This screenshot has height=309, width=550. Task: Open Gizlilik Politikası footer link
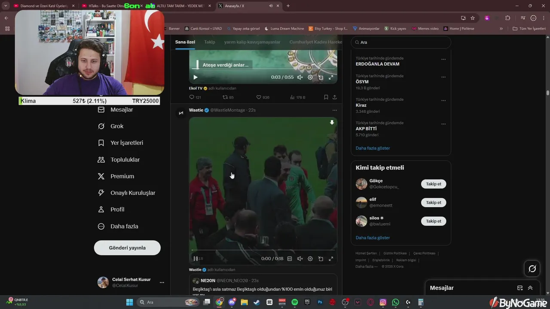[x=394, y=253]
